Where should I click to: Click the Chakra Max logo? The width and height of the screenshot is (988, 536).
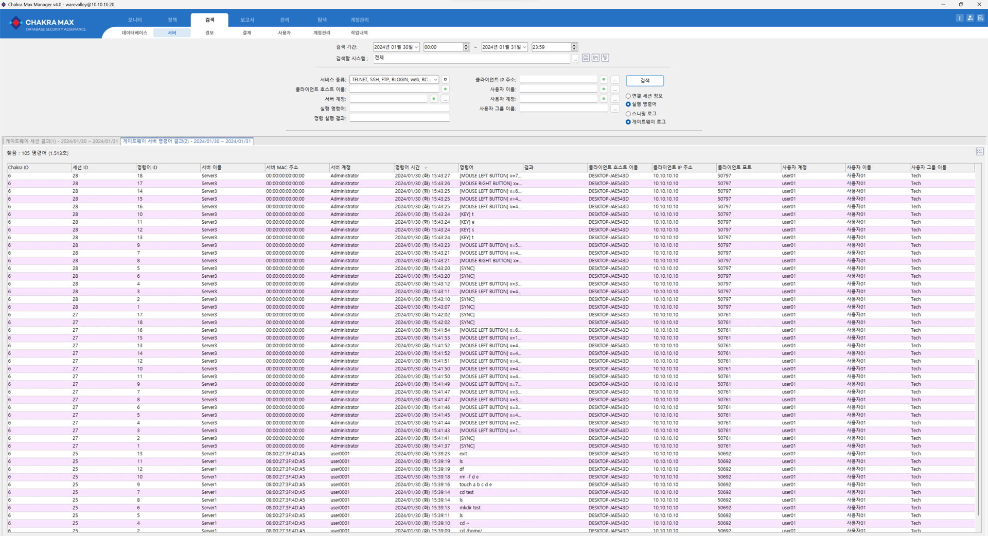(48, 24)
